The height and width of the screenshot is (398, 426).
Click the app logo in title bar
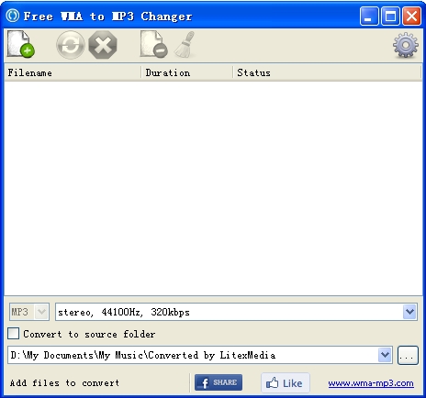[x=13, y=16]
